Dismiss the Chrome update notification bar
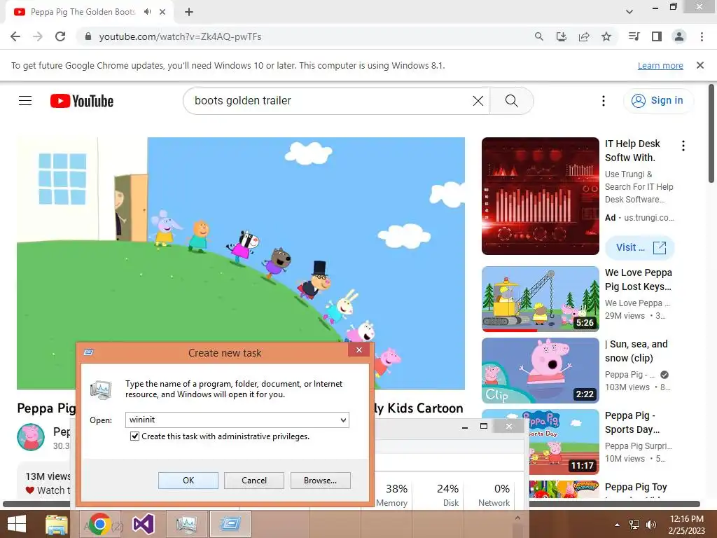Image resolution: width=717 pixels, height=538 pixels. 700,65
